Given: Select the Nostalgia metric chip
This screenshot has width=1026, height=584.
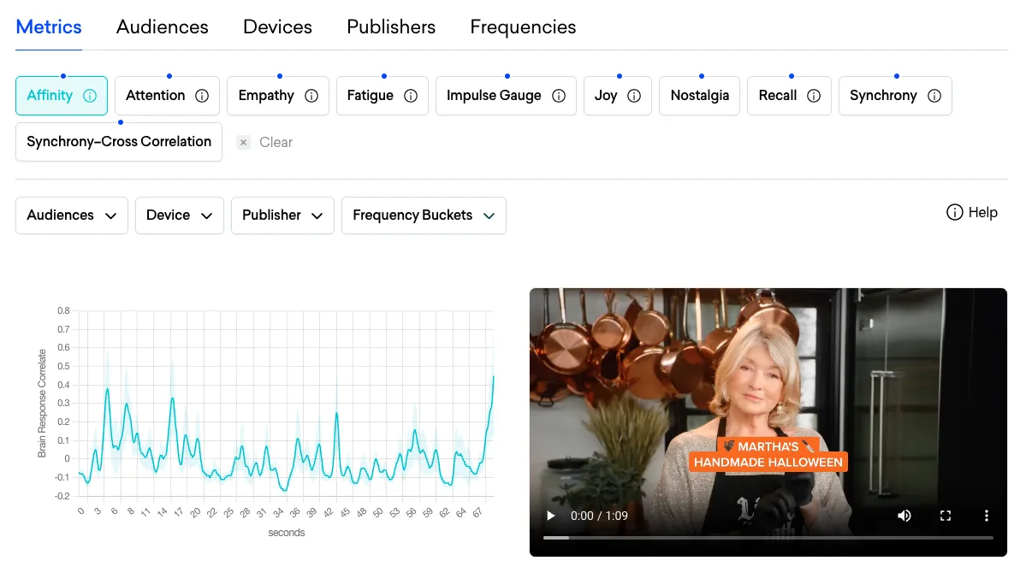Looking at the screenshot, I should pyautogui.click(x=699, y=95).
